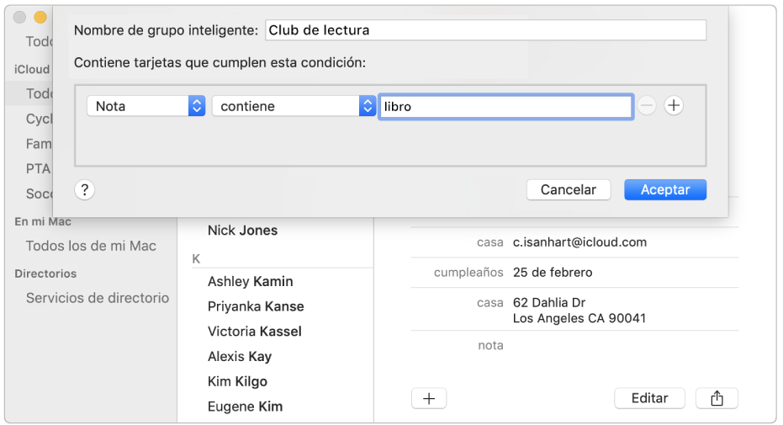The image size is (783, 425).
Task: Add new field with plus button below card
Action: coord(429,398)
